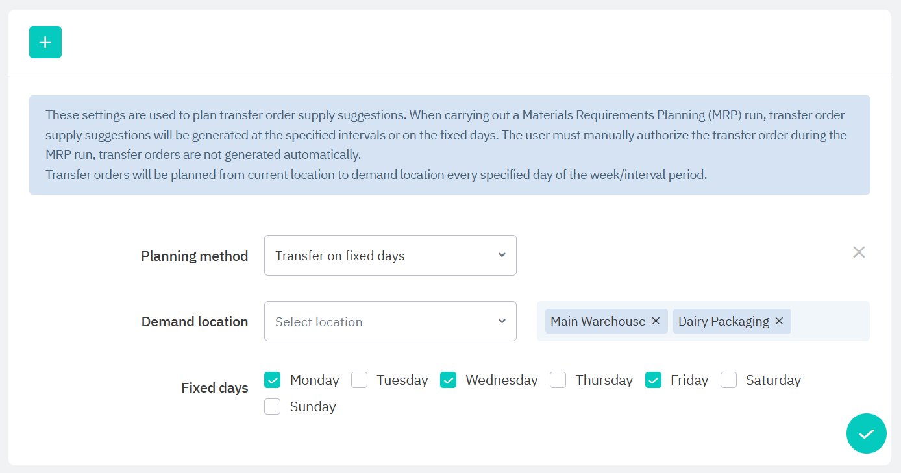
Task: Check the Saturday checkbox
Action: point(728,380)
